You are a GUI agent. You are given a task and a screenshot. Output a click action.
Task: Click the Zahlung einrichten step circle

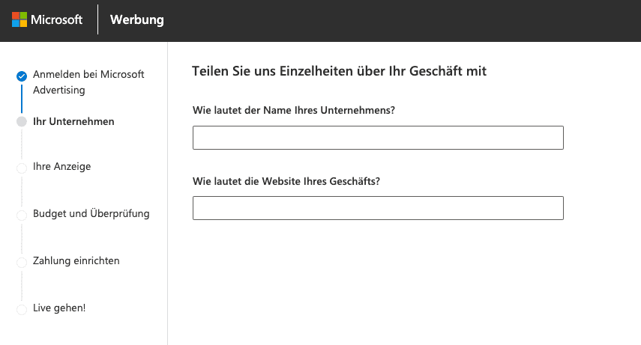point(22,263)
